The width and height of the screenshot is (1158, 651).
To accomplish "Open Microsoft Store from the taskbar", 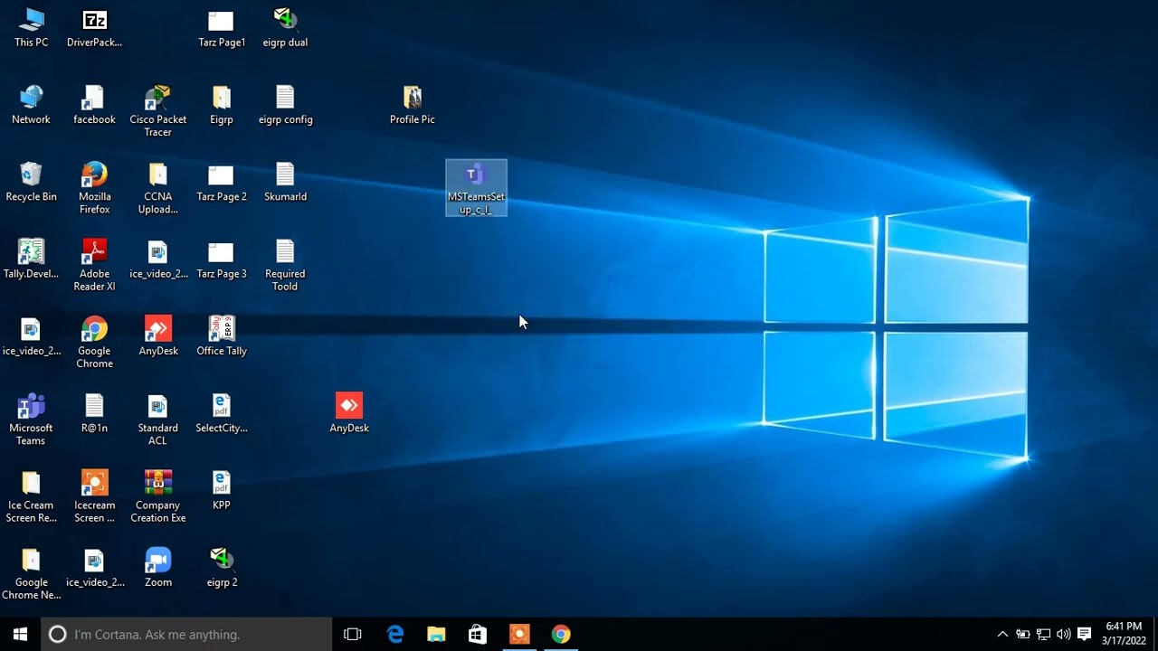I will (x=478, y=634).
